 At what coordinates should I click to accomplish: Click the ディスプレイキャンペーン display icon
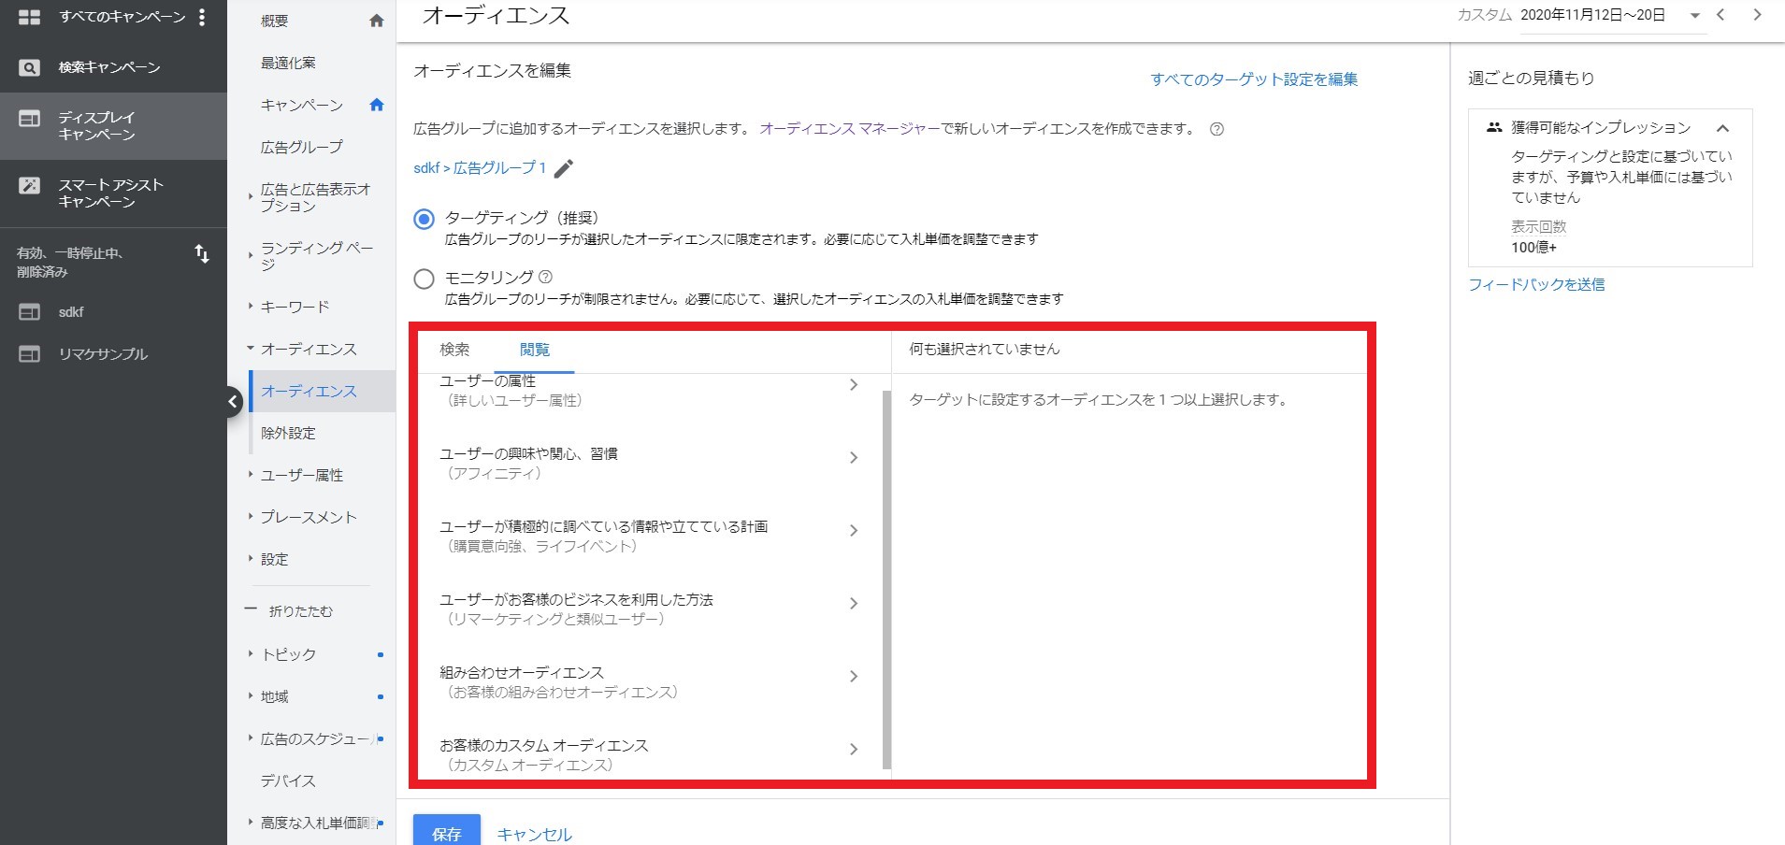tap(29, 119)
